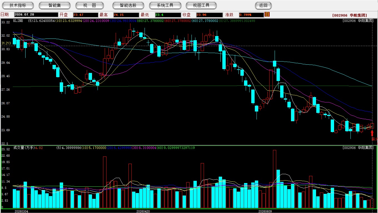
Task: Open 智能选股 stock screener
Action: (128, 5)
